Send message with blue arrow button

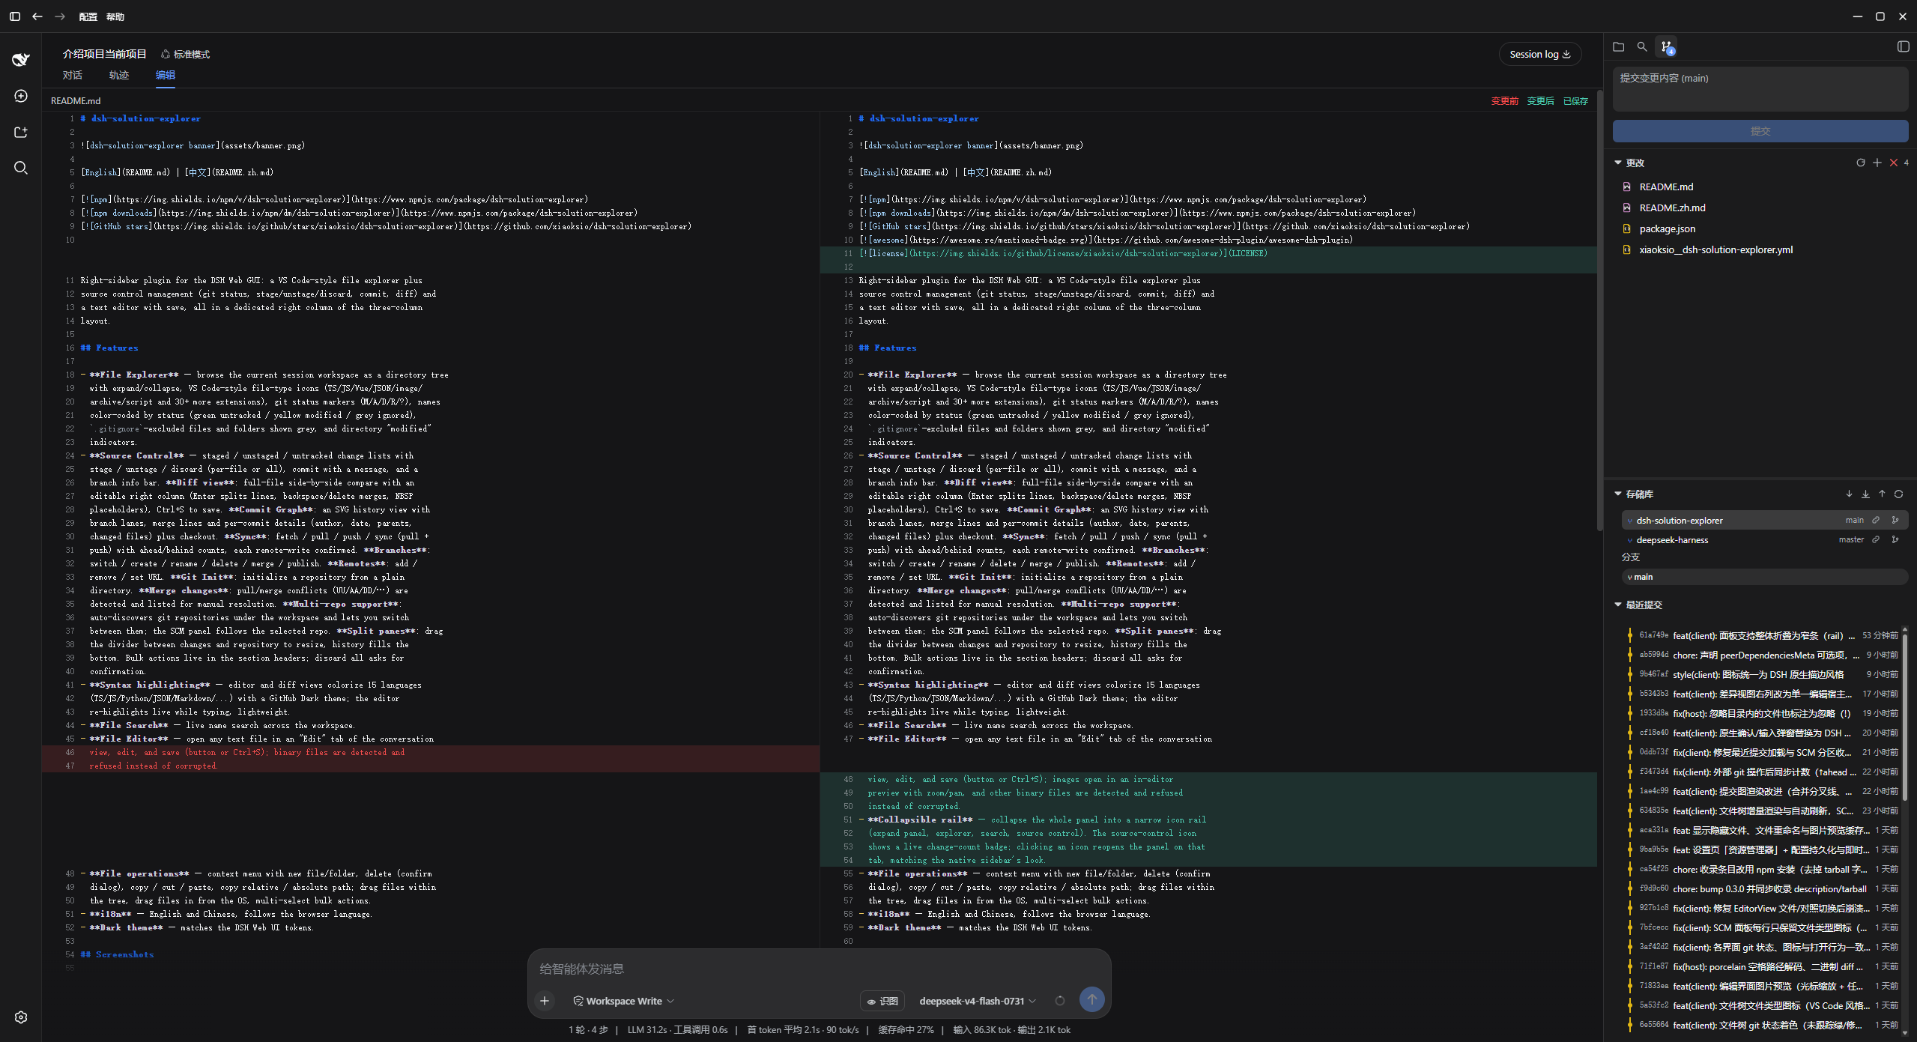click(1091, 999)
